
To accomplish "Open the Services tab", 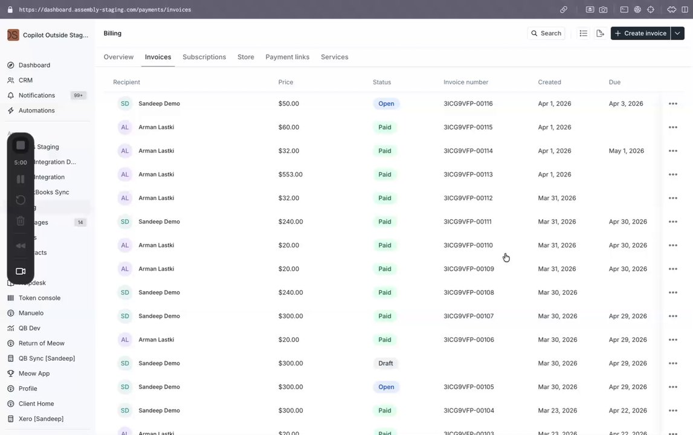I will pyautogui.click(x=335, y=57).
